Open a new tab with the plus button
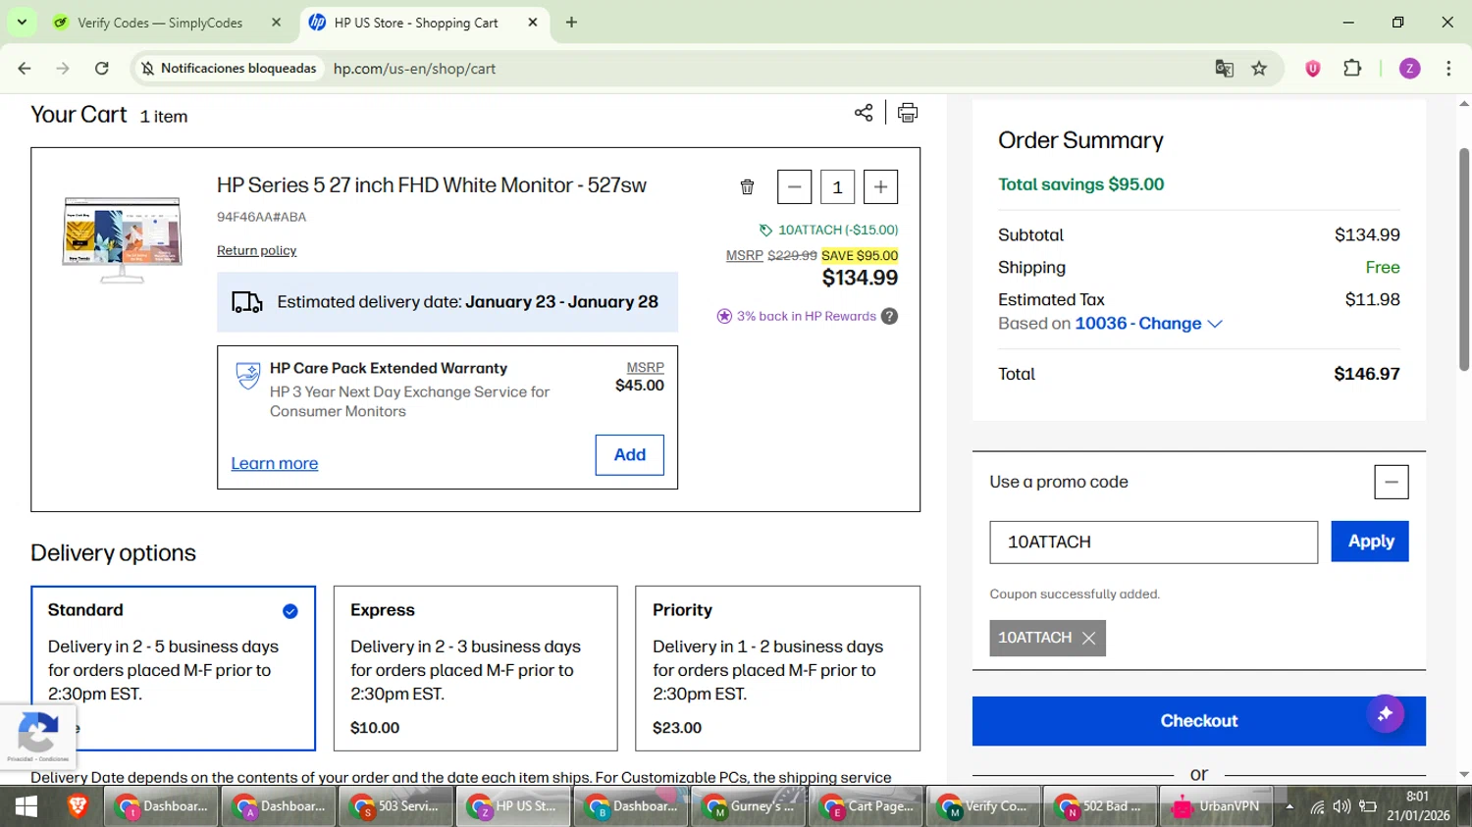 571,23
